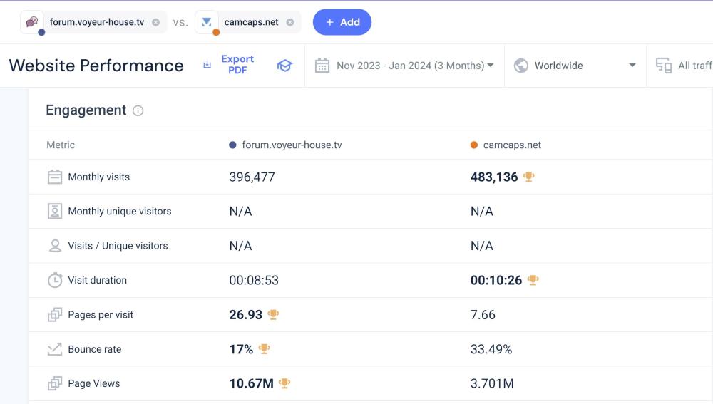The height and width of the screenshot is (404, 713).
Task: Click the Monthly visits calendar icon
Action: pos(55,177)
